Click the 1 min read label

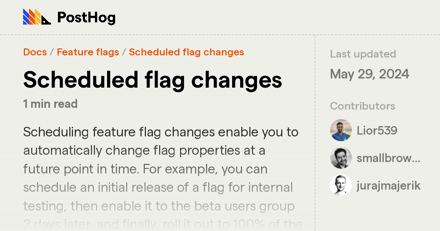click(x=50, y=104)
